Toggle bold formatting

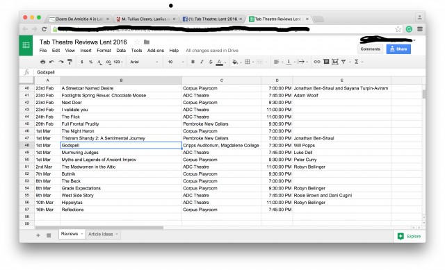point(193,62)
